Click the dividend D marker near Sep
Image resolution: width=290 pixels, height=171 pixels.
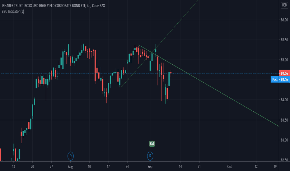click(150, 156)
